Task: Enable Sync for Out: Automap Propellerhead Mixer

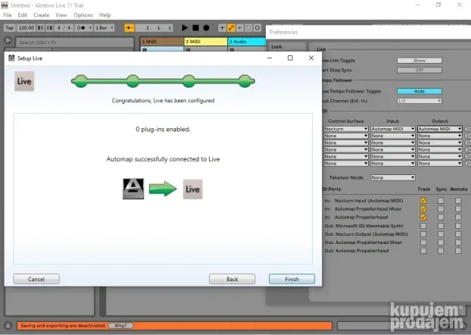Action: (441, 243)
